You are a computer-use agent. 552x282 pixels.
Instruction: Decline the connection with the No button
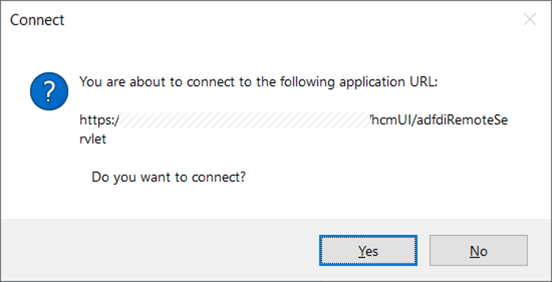coord(478,250)
